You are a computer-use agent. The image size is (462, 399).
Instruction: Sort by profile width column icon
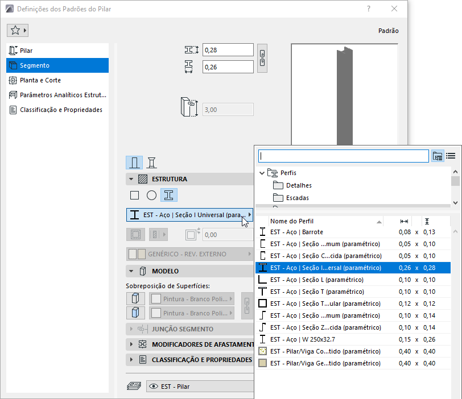(404, 221)
